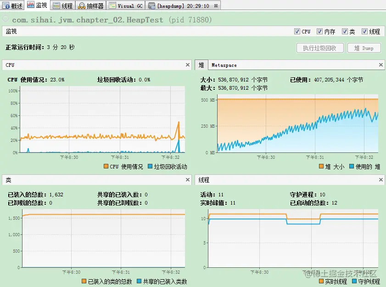Screen dimensions: 386x287
Task: Select the Metaspace tab in memory panel
Action: 224,65
